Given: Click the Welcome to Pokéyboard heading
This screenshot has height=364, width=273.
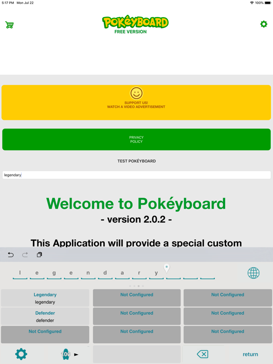Looking at the screenshot, I should tap(136, 204).
